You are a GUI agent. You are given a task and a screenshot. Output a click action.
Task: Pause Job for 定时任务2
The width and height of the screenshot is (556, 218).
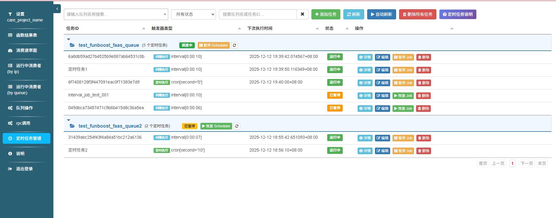(403, 151)
